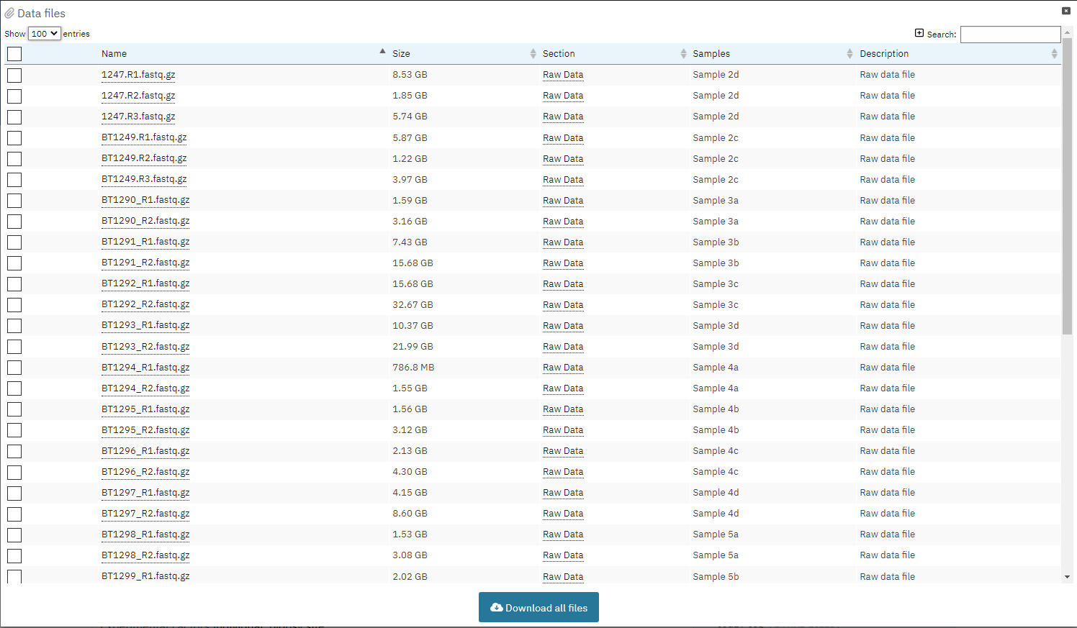Select the 21.99 GB size cell
This screenshot has height=628, width=1077.
pyautogui.click(x=413, y=347)
